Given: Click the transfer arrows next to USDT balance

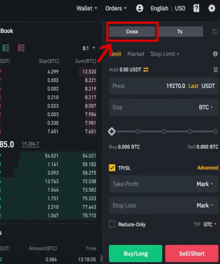Looking at the screenshot, I should [x=146, y=70].
